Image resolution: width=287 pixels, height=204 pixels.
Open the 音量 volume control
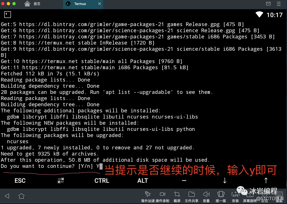206,194
